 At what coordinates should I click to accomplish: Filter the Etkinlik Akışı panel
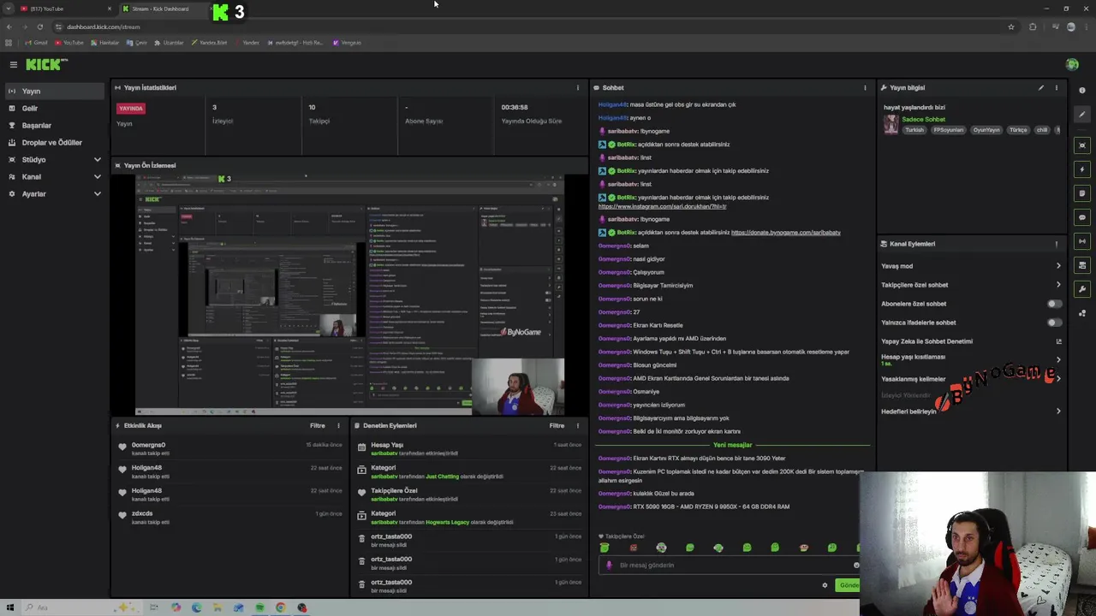[317, 425]
